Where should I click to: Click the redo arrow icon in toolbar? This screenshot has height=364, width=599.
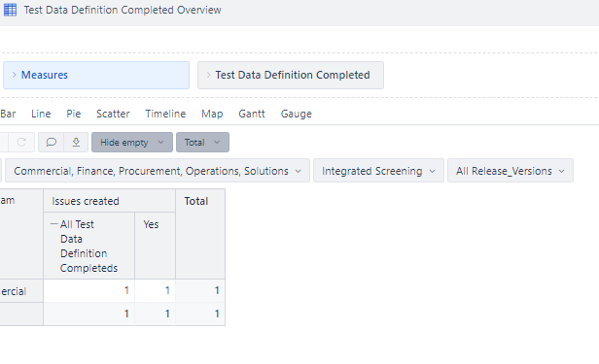(x=21, y=142)
